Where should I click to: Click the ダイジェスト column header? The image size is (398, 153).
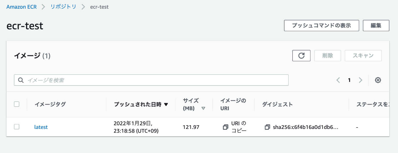coord(277,104)
